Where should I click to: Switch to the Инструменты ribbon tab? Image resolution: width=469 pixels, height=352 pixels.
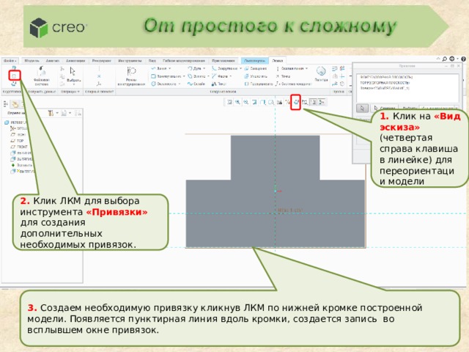coord(130,61)
